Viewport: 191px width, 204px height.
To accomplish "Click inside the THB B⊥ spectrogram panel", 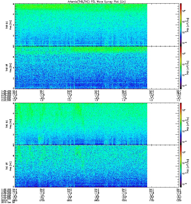I will click(97, 25).
